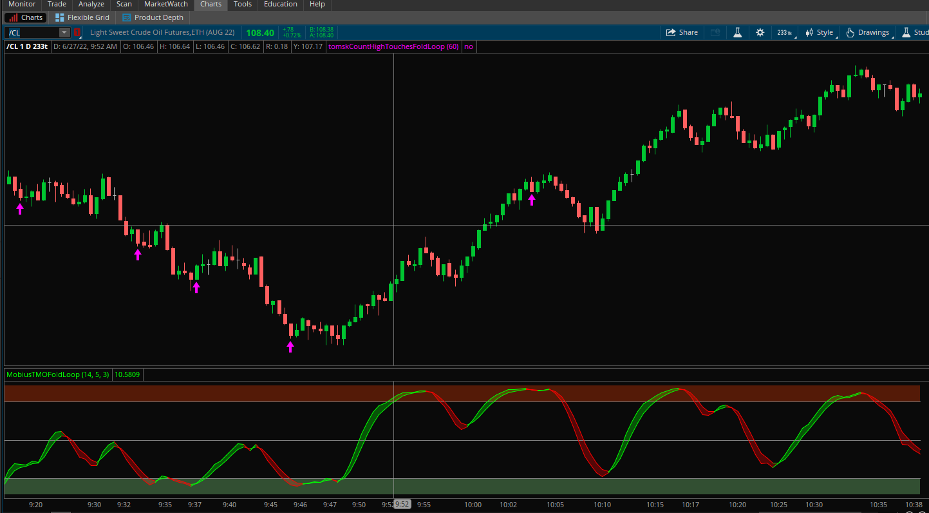Click the H: 106.64 high value
Screen dimensions: 929x513
[x=174, y=46]
